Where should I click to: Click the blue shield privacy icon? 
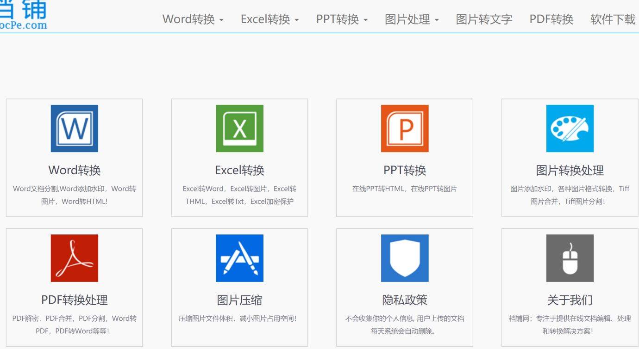click(405, 258)
